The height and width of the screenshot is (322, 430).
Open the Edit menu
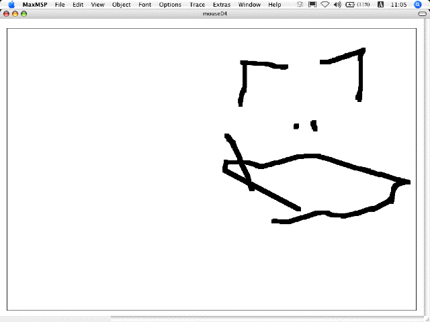[78, 5]
